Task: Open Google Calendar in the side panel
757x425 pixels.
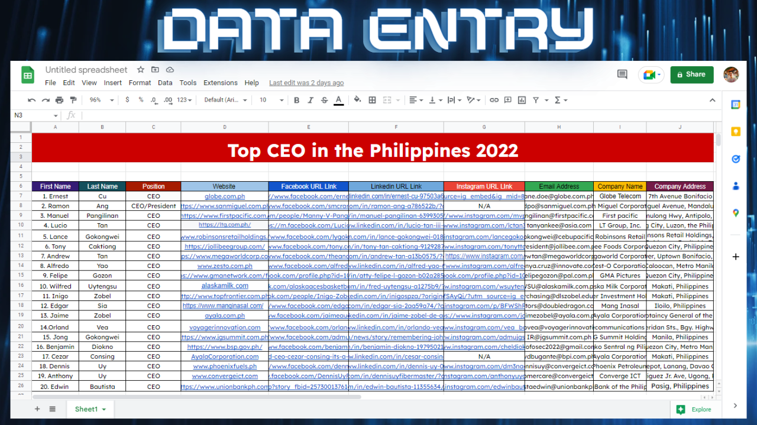Action: [736, 104]
